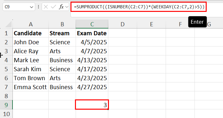Confirm formula with the Enter checkmark icon
This screenshot has height=118, width=223.
pos(53,7)
